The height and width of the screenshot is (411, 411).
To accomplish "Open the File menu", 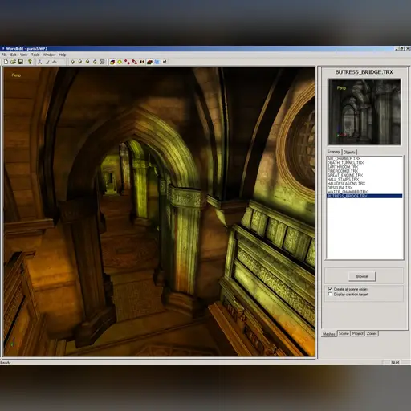I will click(x=4, y=55).
